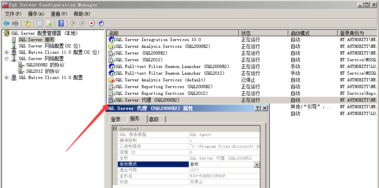Open the Properties toolbar icon

[40, 23]
